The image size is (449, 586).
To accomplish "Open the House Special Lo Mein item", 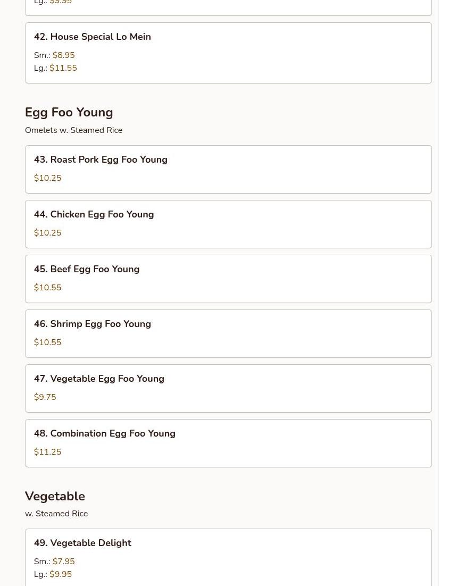I will [x=93, y=37].
